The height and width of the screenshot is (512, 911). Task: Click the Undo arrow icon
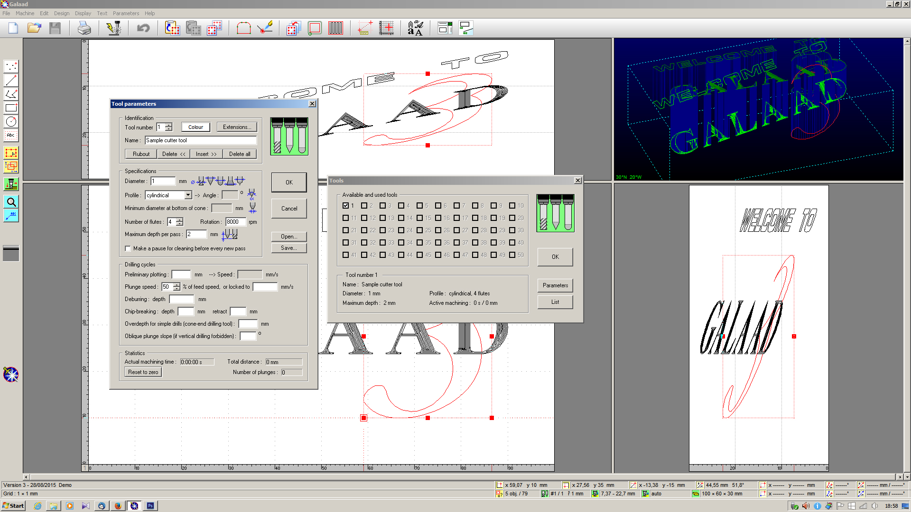tap(143, 28)
